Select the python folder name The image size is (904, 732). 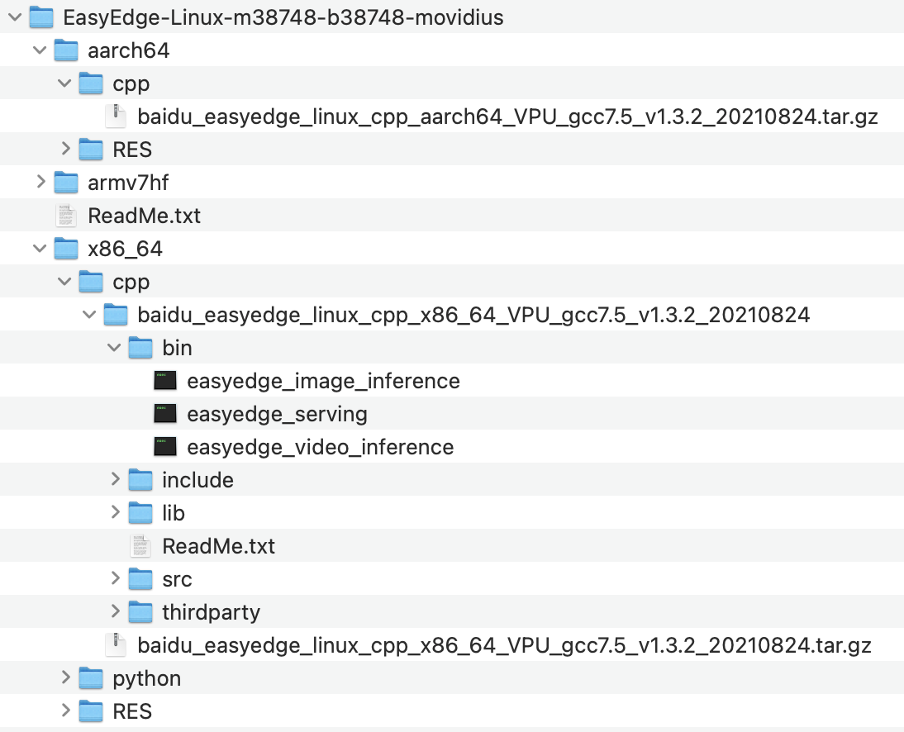point(146,678)
